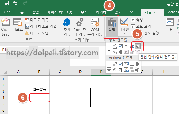Insert an ActiveX Text Box
The image size is (179, 114).
pyautogui.click(x=132, y=64)
